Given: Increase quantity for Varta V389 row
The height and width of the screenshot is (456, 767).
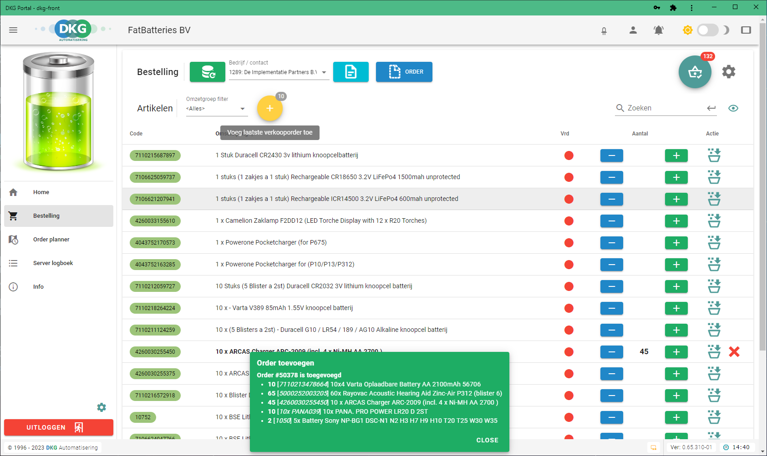Looking at the screenshot, I should point(676,308).
